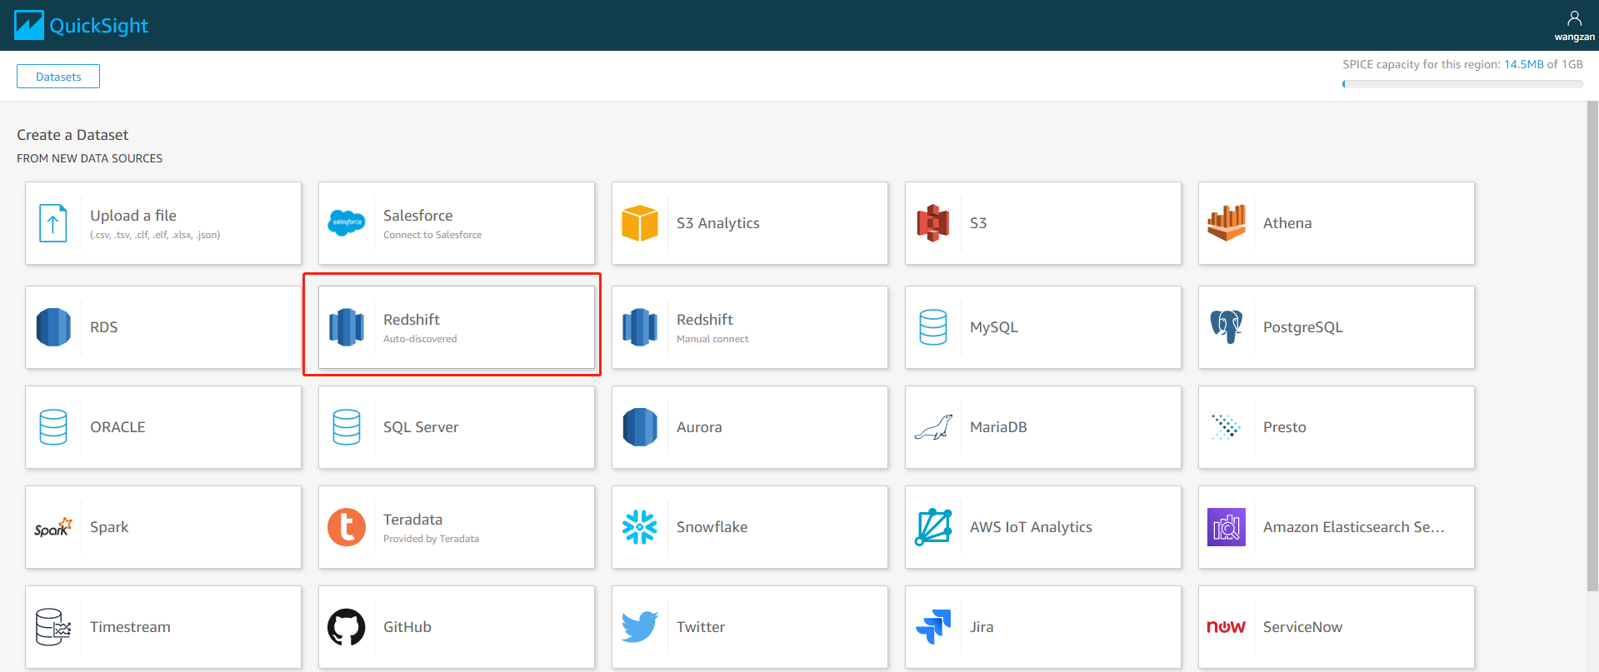1599x672 pixels.
Task: Click the SPICE capacity progress bar
Action: click(x=1462, y=84)
